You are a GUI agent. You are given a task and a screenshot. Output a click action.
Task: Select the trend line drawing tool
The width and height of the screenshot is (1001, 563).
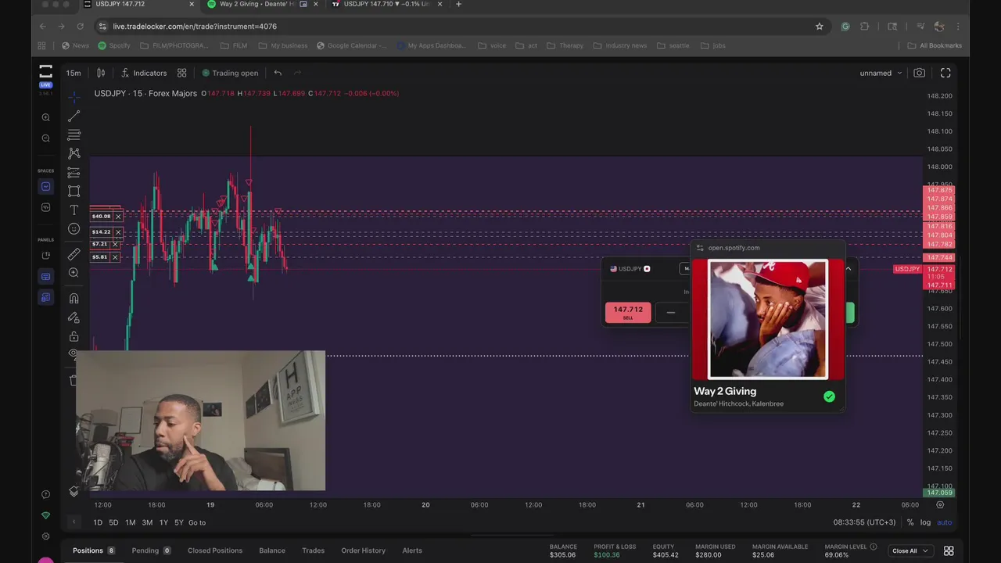point(74,117)
